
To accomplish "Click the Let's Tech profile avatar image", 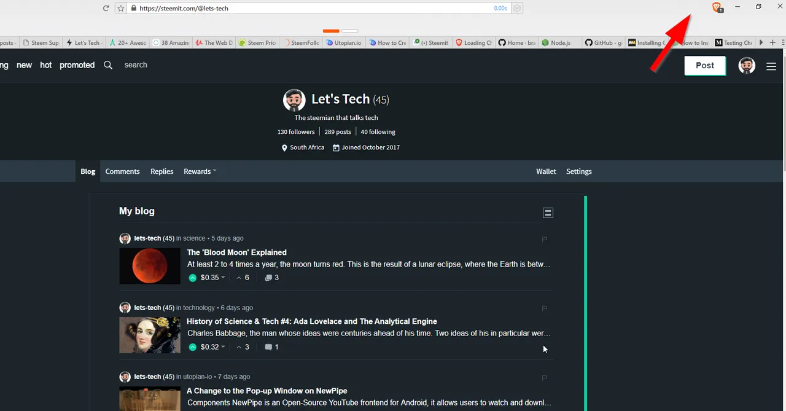I will click(x=294, y=100).
